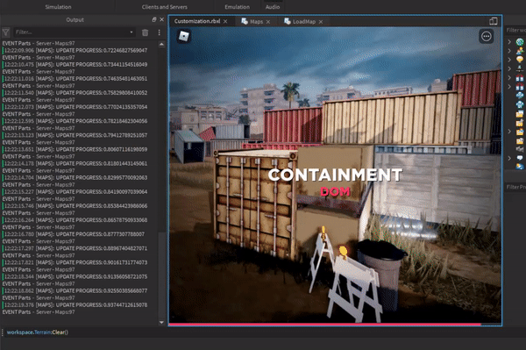This screenshot has height=350, width=526.
Task: Click the Output scrollbar up arrow
Action: [x=161, y=44]
